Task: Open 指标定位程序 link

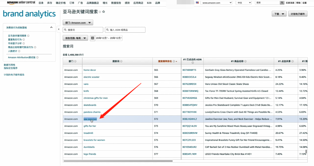Action: click(11, 68)
